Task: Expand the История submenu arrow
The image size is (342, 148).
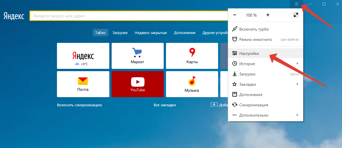Action: click(297, 63)
